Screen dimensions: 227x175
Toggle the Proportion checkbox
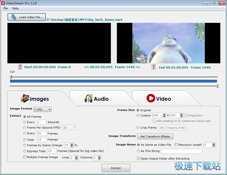click(x=186, y=116)
